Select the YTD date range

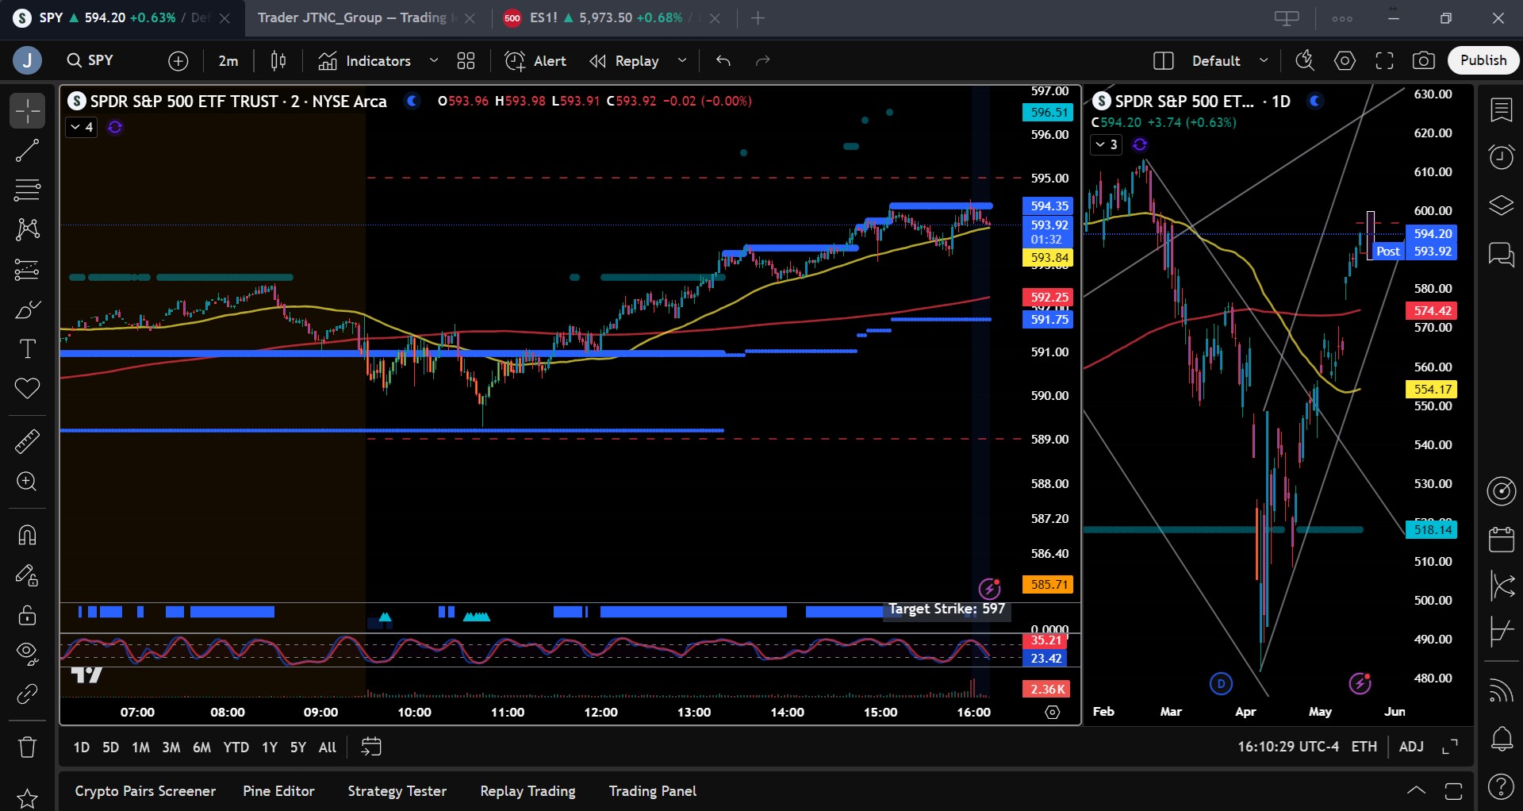coord(236,748)
